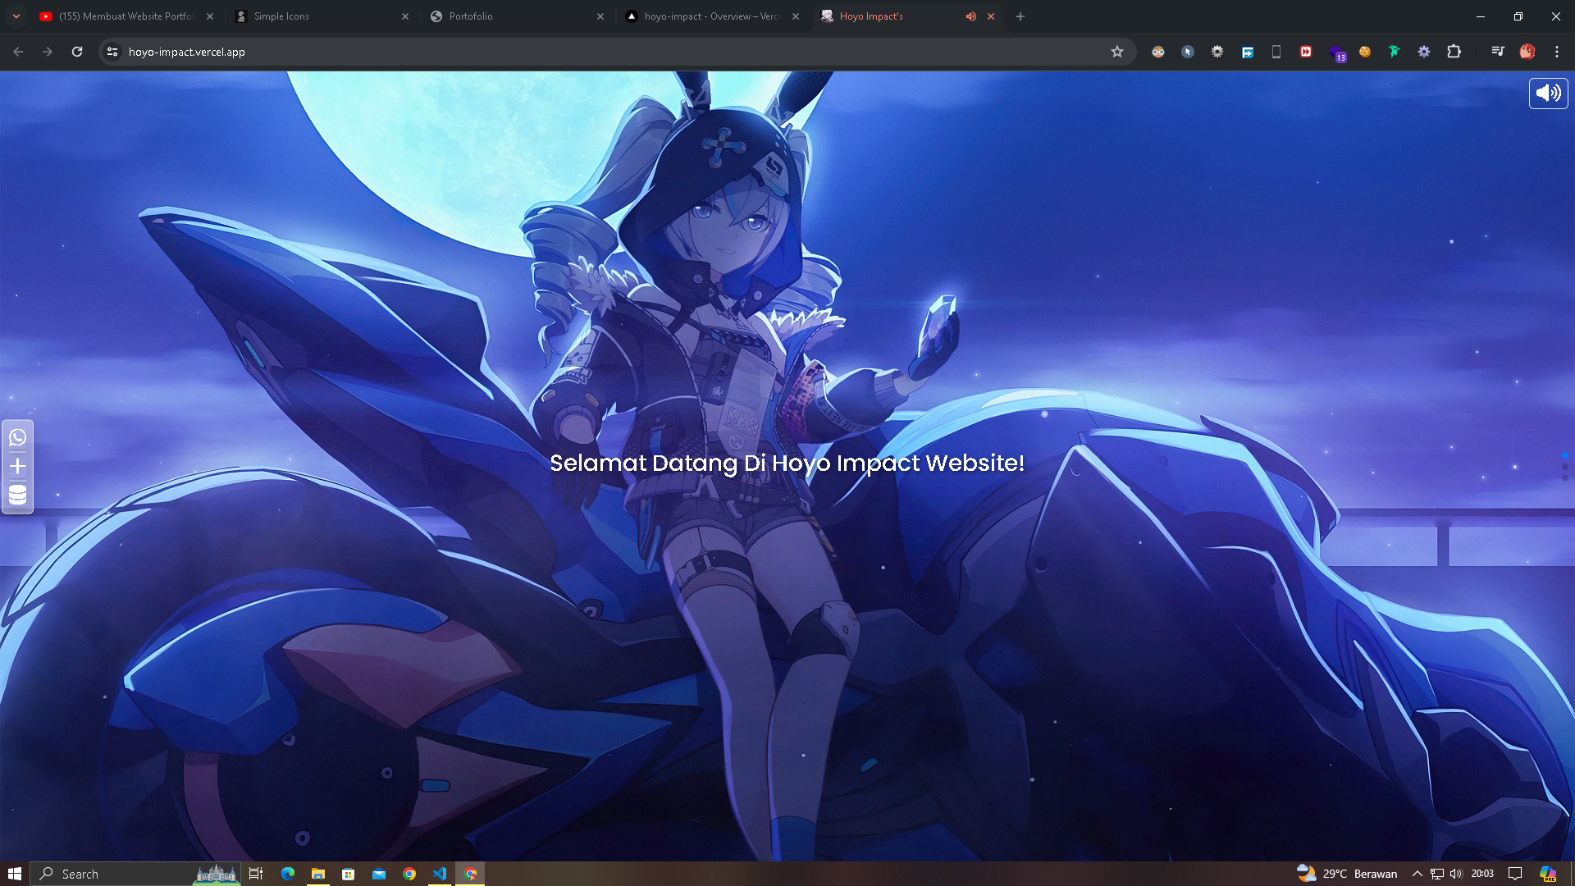Go back to the previous page
The height and width of the screenshot is (886, 1575).
tap(18, 52)
